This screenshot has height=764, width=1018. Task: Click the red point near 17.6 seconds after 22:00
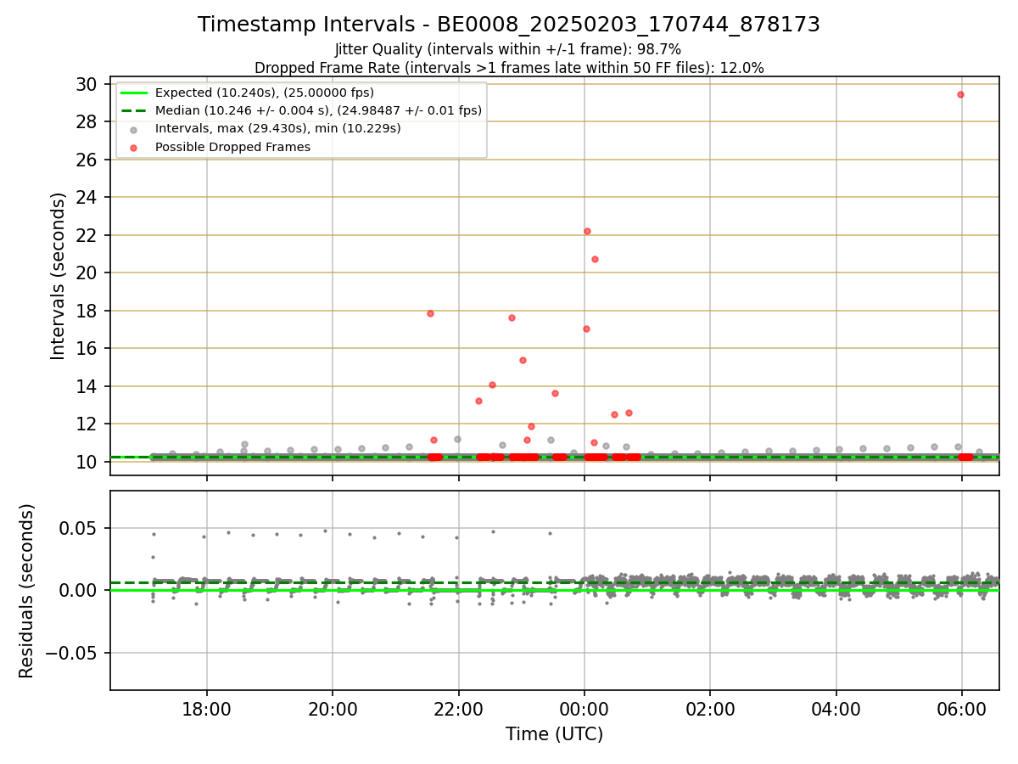512,317
